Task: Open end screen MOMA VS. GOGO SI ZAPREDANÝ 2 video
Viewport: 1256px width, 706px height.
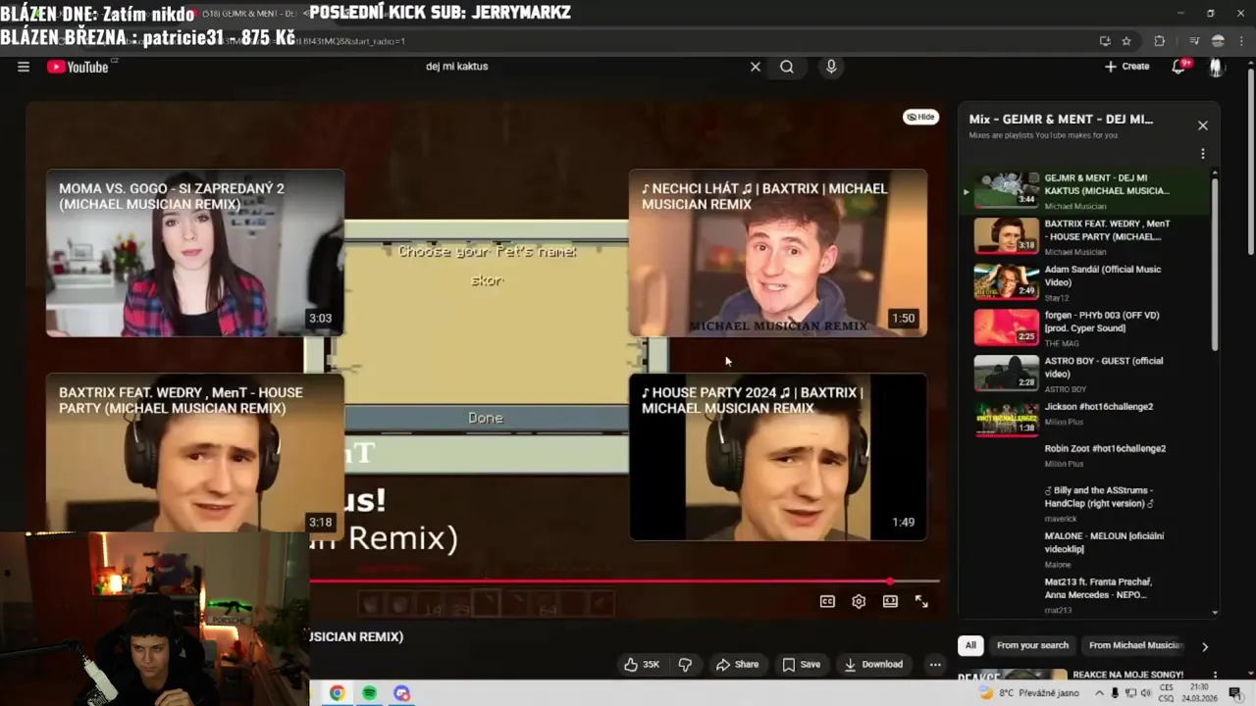Action: click(x=195, y=253)
